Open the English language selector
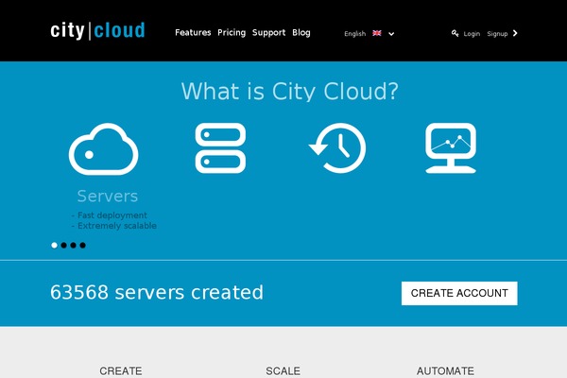The width and height of the screenshot is (567, 378). [x=369, y=34]
